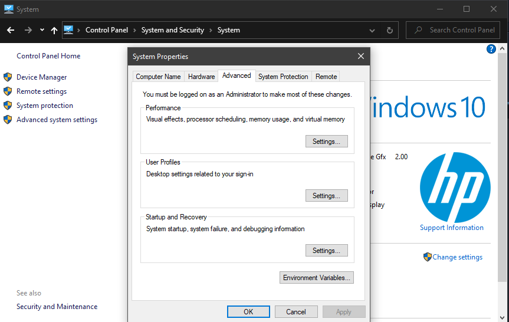Click the shield icon beside Device Manager
Screen dimensions: 509x322
point(8,77)
